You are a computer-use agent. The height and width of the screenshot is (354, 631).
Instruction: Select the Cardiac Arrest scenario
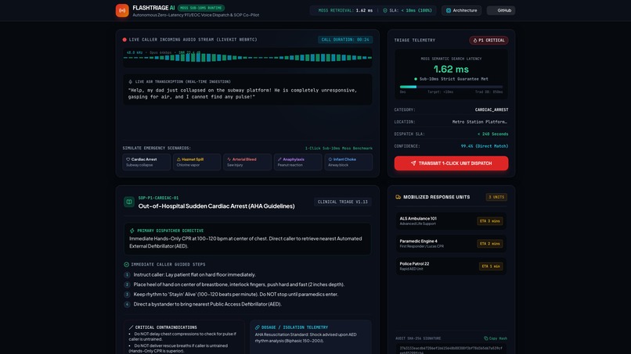[x=146, y=162]
